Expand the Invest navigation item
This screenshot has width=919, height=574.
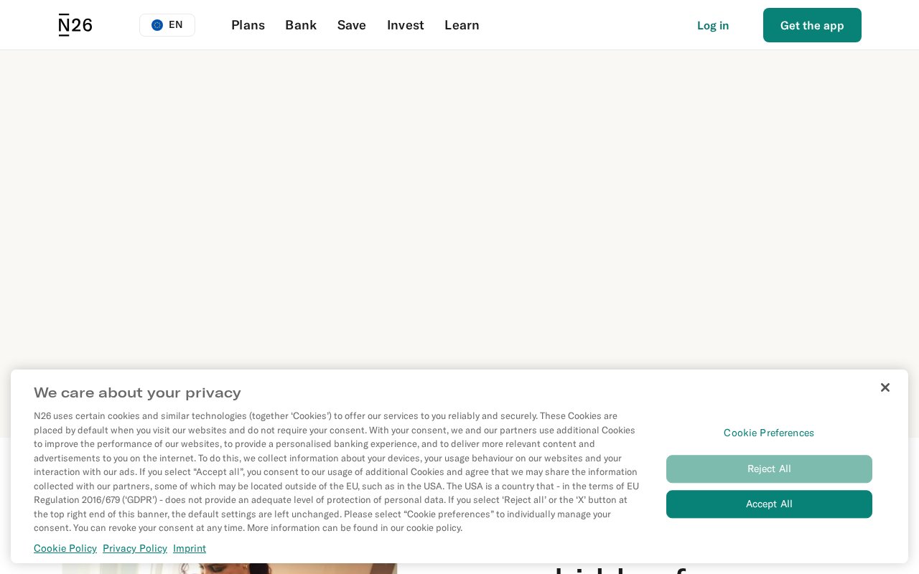coord(406,25)
